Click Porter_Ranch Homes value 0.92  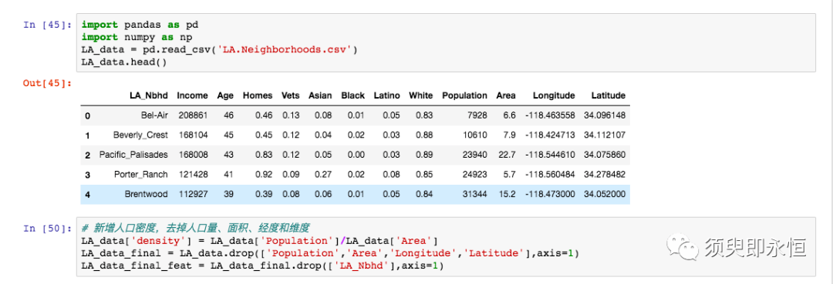264,174
